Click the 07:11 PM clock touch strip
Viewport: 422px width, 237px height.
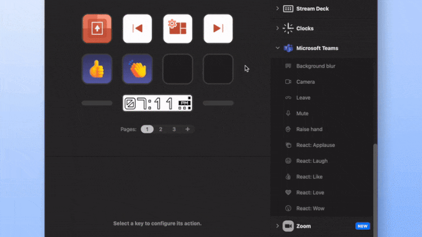pyautogui.click(x=158, y=103)
